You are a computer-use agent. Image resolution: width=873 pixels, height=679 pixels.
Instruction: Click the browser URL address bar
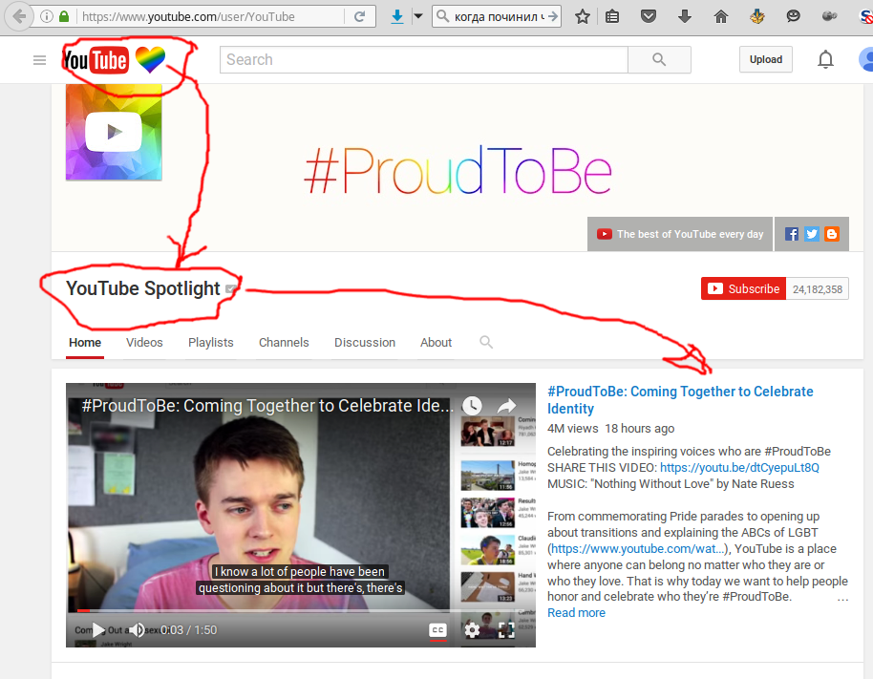212,16
